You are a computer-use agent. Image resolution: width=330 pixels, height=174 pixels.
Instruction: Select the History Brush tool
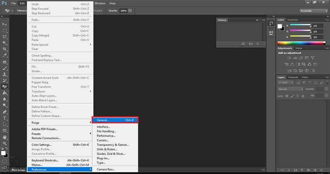pyautogui.click(x=4, y=80)
